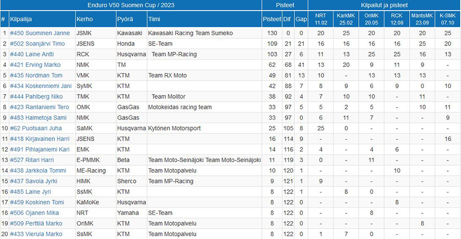Click the Pisteet column header below Pisteet group
The image size is (461, 239).
(272, 19)
